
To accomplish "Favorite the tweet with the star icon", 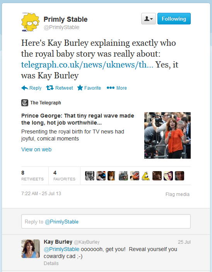I will coord(80,88).
